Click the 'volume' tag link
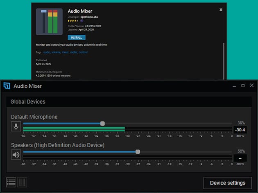 pos(56,52)
